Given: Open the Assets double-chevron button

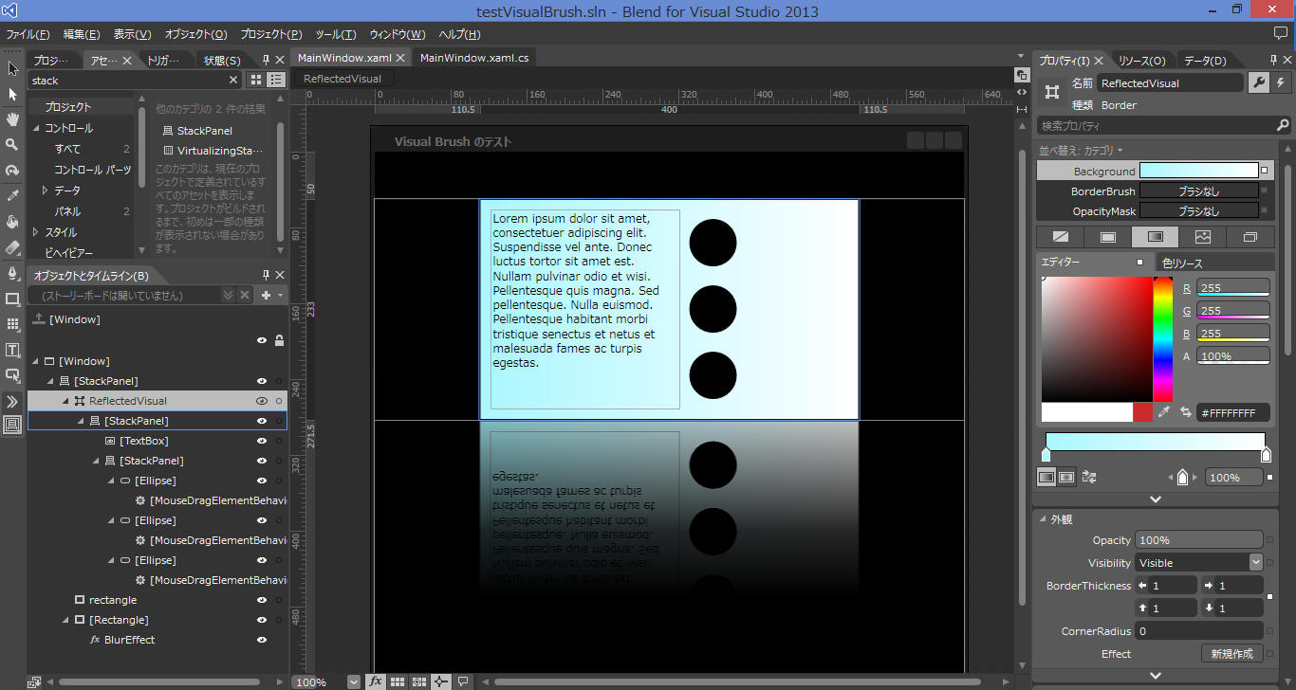Looking at the screenshot, I should (12, 401).
